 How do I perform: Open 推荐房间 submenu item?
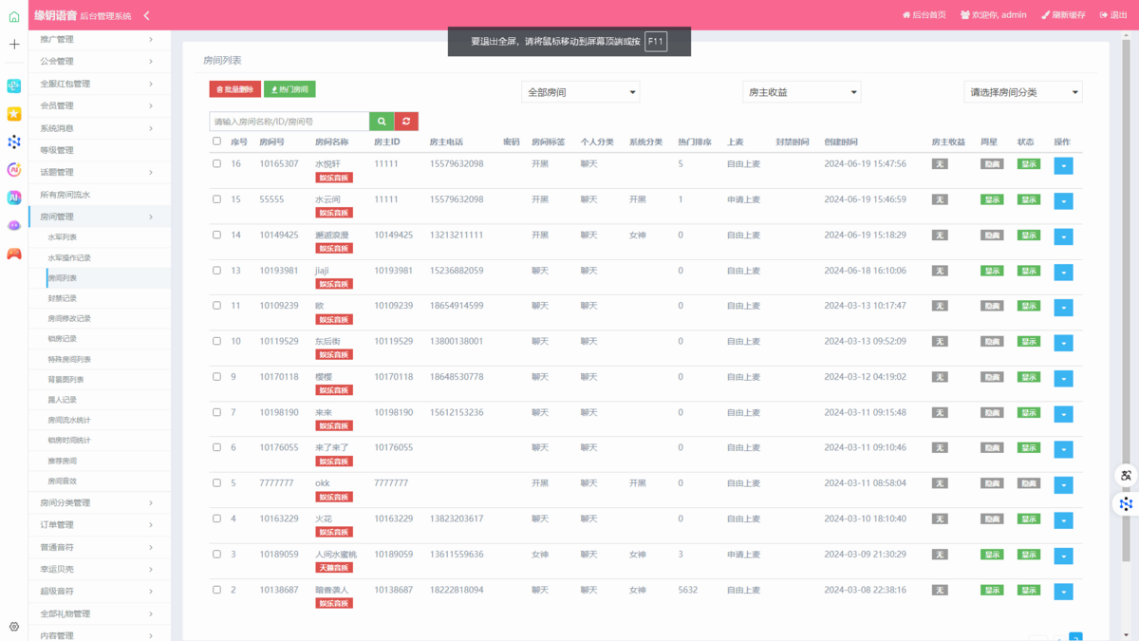tap(63, 461)
